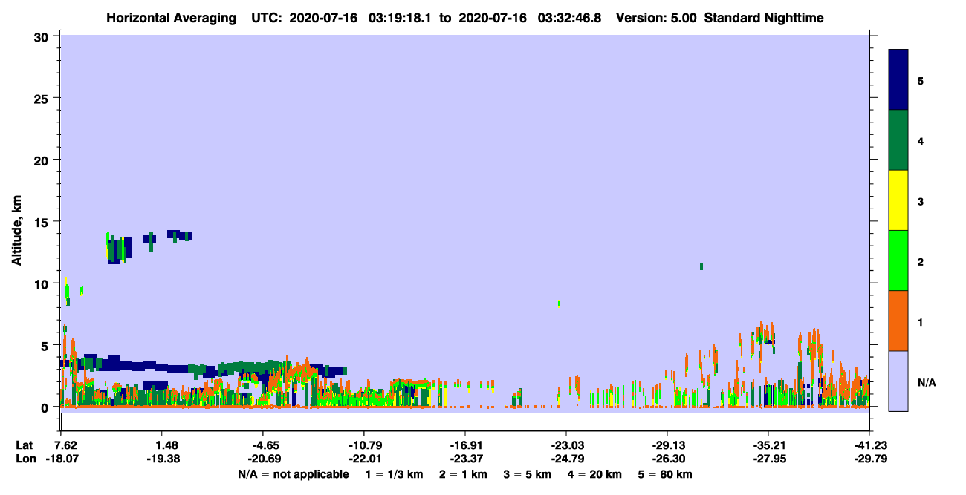Click the 'Lon' row label
This screenshot has height=495, width=966.
25,459
